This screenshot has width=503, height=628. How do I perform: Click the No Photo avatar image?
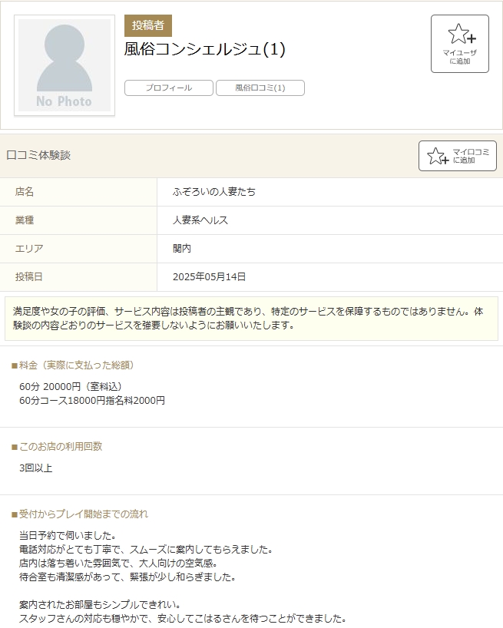click(x=65, y=66)
